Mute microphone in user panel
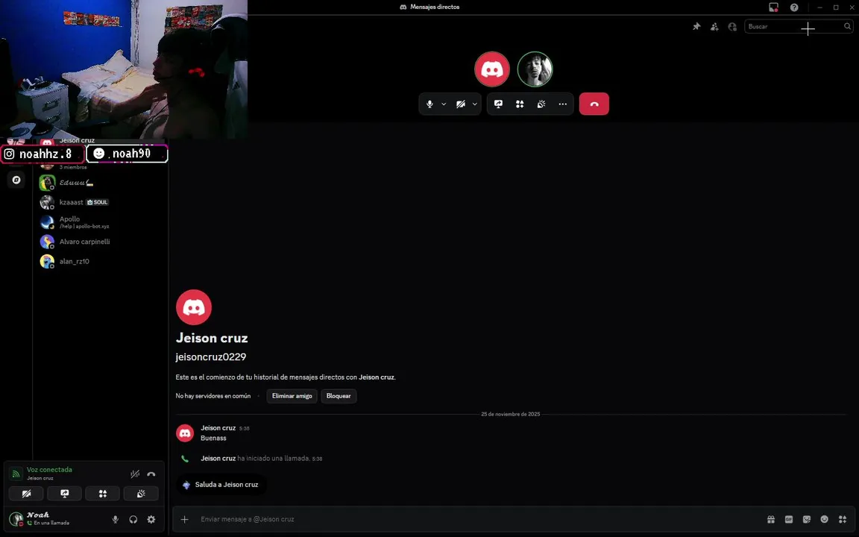859x537 pixels. (115, 519)
